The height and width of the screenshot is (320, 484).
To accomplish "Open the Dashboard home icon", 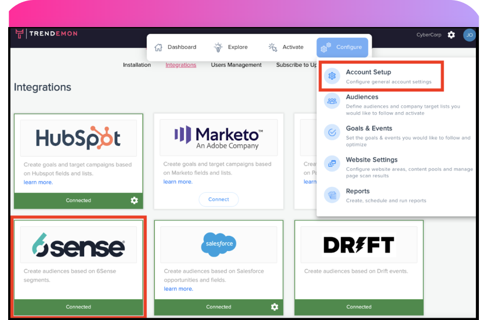I will click(158, 47).
